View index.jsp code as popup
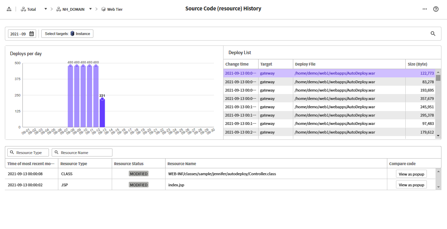 pos(411,185)
